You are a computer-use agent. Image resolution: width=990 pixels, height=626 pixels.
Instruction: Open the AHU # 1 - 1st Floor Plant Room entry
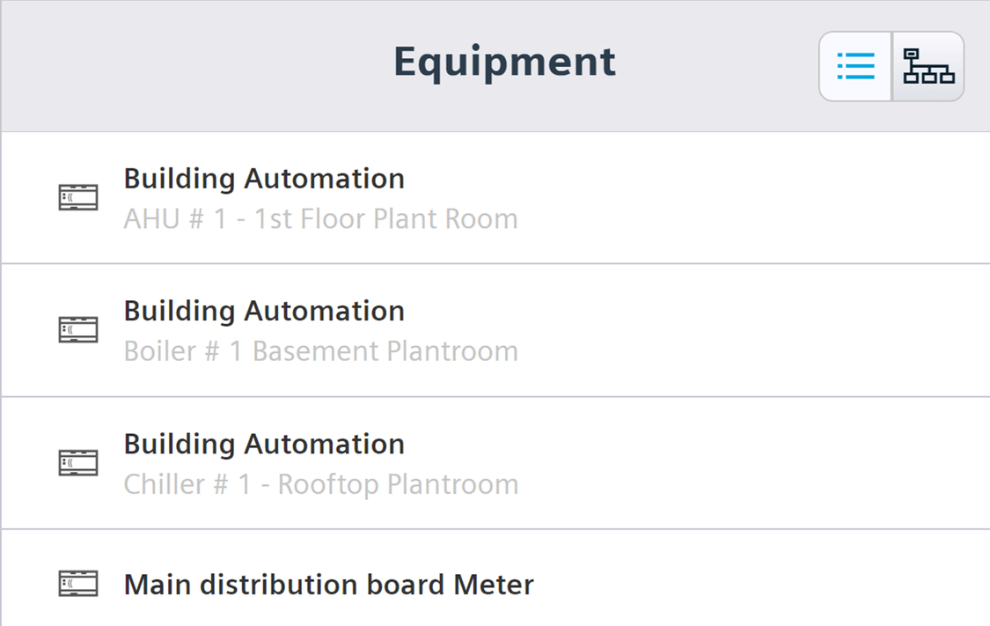[x=495, y=198]
